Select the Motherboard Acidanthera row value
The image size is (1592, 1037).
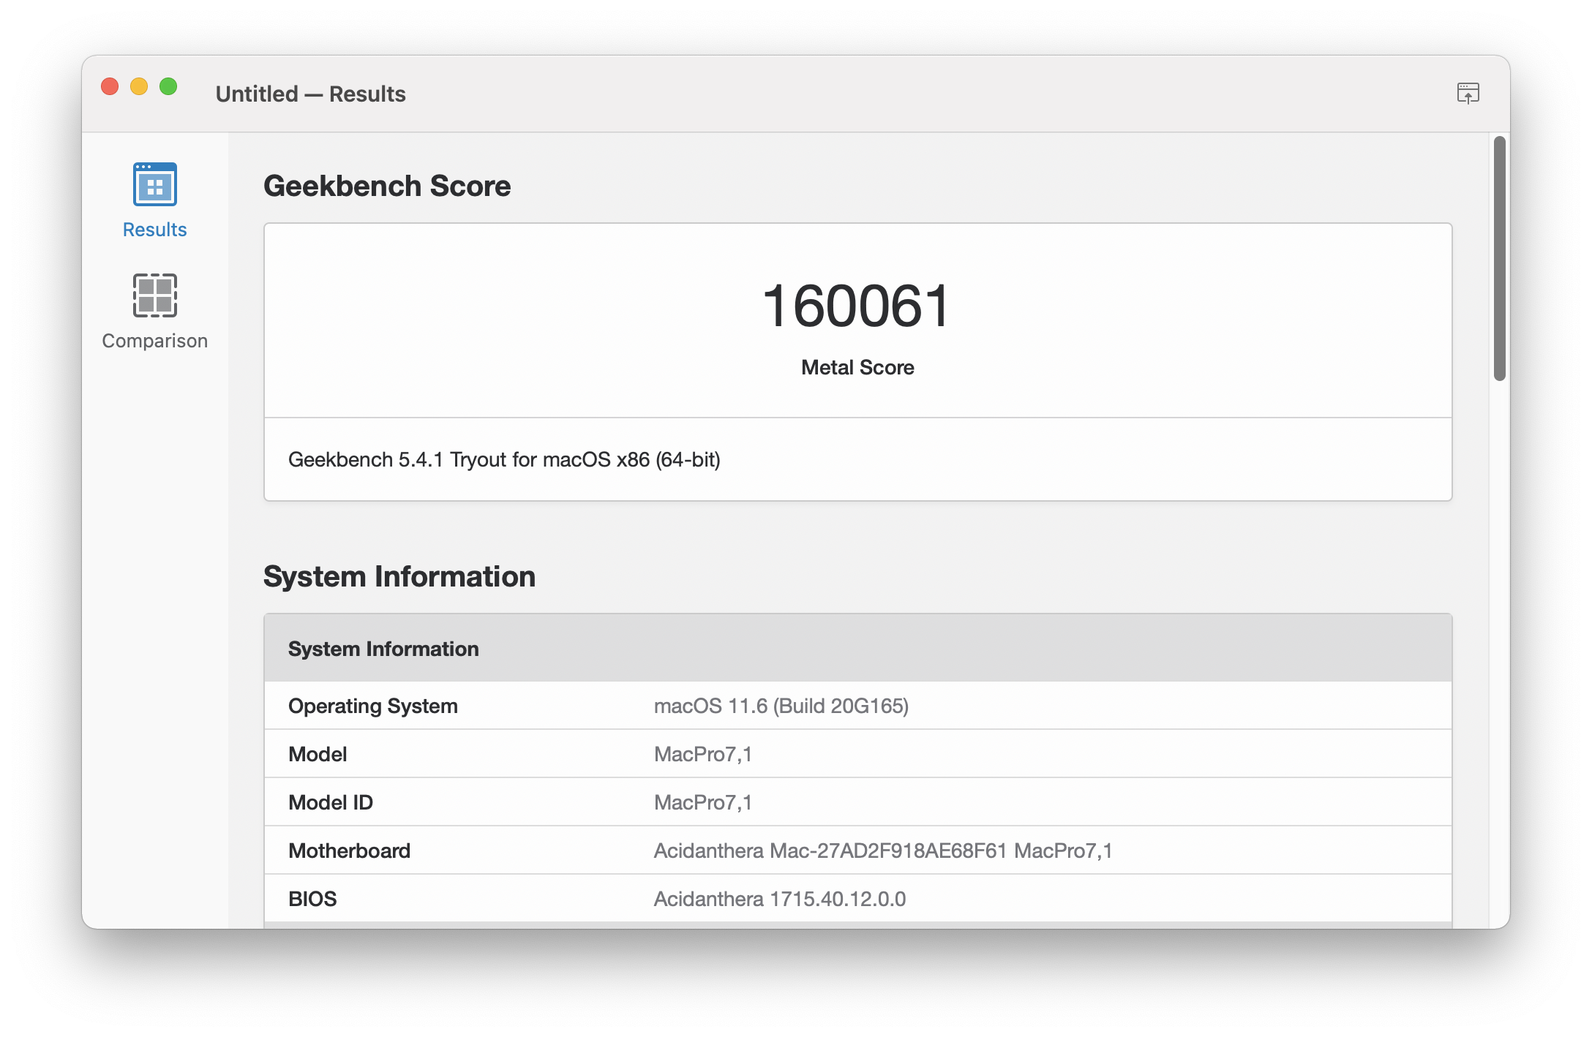(x=882, y=851)
